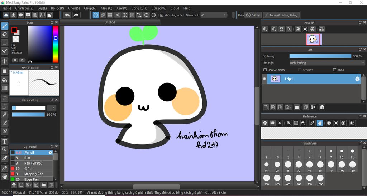Viewport: 367px width, 196px height.
Task: Select the Eraser tool
Action: tap(4, 34)
